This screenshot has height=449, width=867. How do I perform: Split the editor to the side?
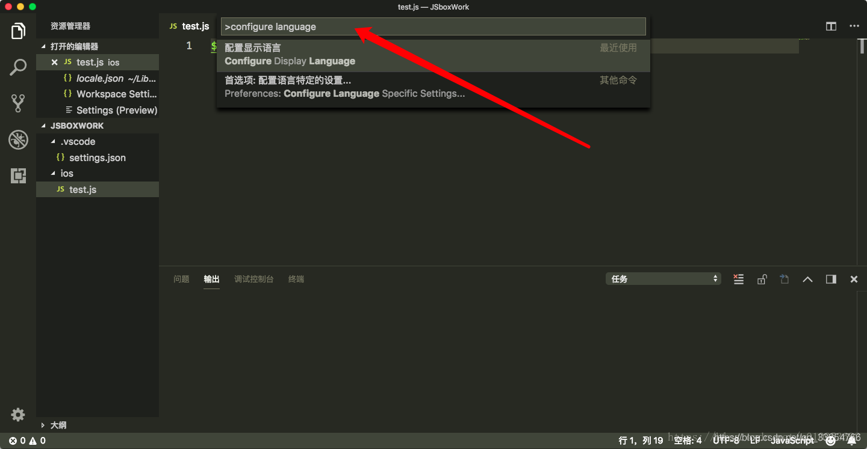831,26
